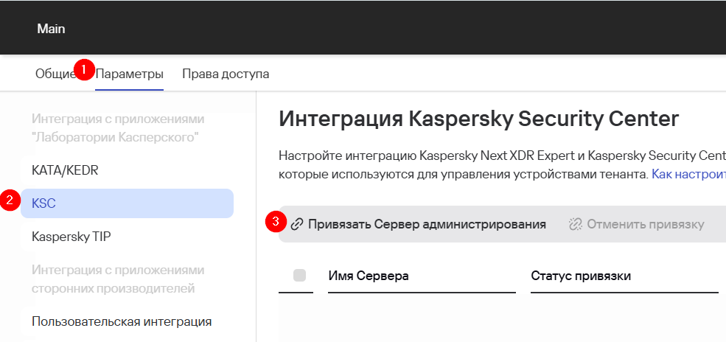Screen dimensions: 726x342
Task: Click the Интеграция с приложениями сторонних производителей heading
Action: [x=118, y=279]
